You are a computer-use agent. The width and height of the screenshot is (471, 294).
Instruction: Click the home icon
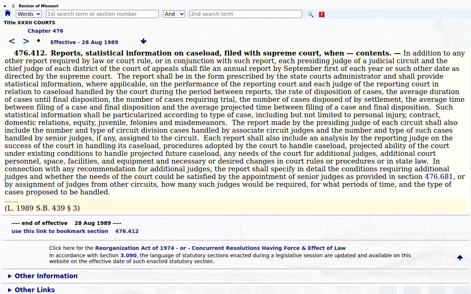point(8,13)
